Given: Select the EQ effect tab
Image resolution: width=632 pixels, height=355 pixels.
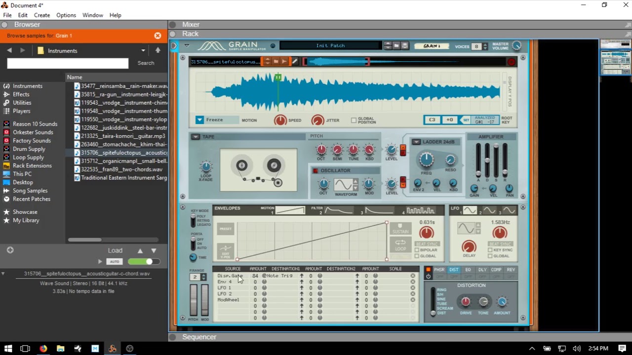Looking at the screenshot, I should (x=468, y=270).
